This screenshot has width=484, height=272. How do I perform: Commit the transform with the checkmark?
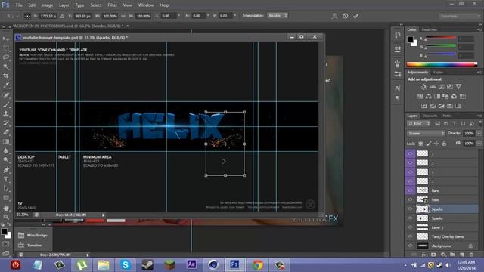pos(356,16)
